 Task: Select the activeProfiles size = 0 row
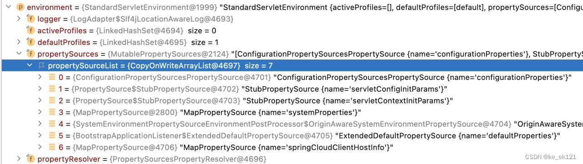[291, 30]
